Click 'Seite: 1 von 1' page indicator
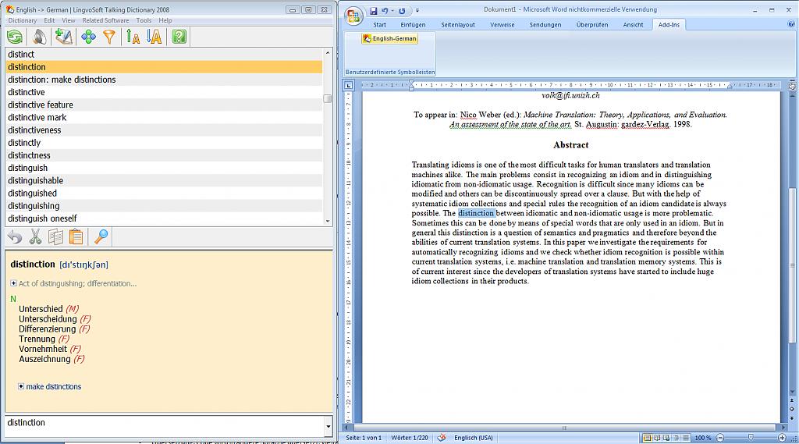This screenshot has height=444, width=799. pos(364,438)
